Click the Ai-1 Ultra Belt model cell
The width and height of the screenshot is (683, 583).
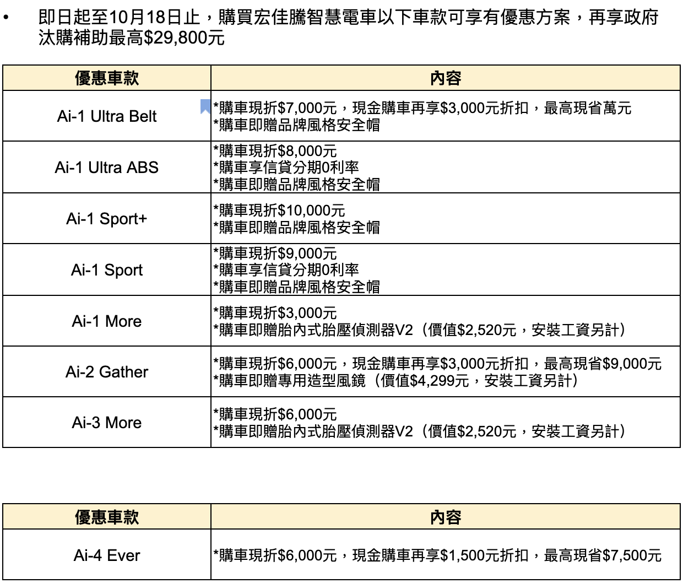click(x=107, y=116)
